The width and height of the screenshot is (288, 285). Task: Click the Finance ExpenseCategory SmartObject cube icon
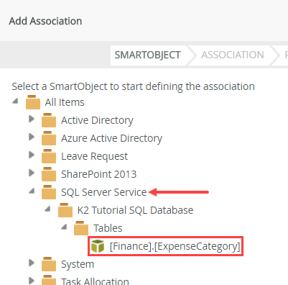coord(98,246)
